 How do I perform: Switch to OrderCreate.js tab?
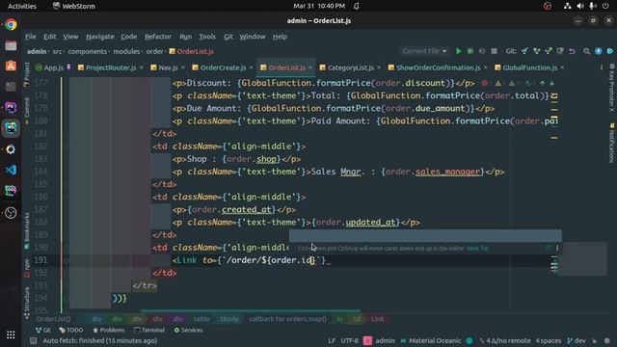(x=223, y=67)
